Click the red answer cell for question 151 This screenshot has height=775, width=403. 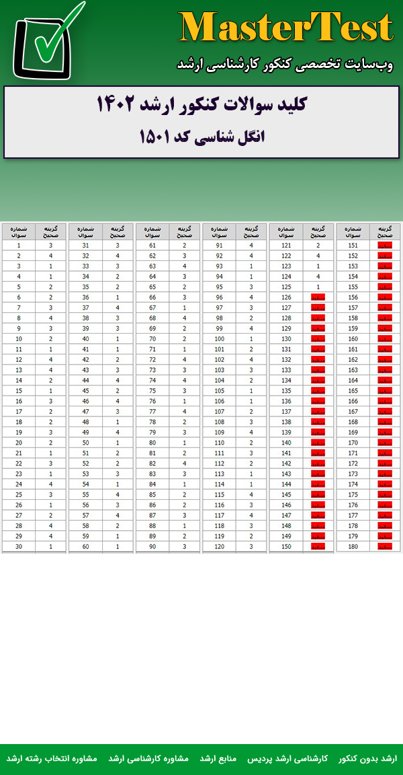(385, 246)
